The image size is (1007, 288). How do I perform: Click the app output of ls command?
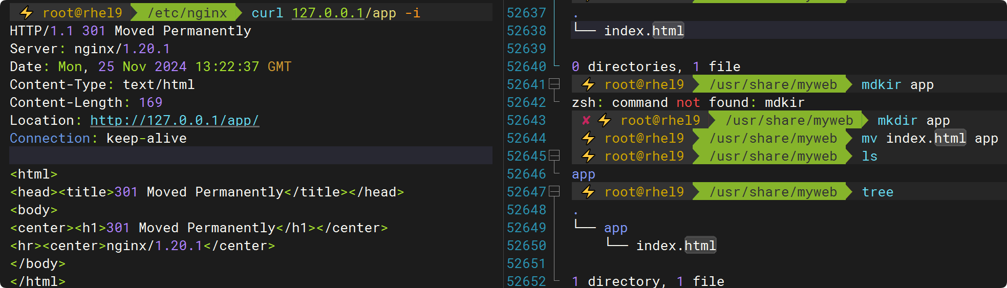tap(584, 174)
